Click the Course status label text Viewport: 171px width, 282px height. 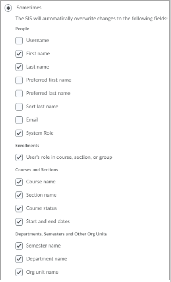point(41,208)
